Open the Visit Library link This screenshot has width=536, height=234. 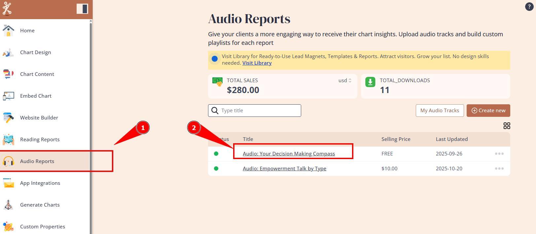pos(257,63)
